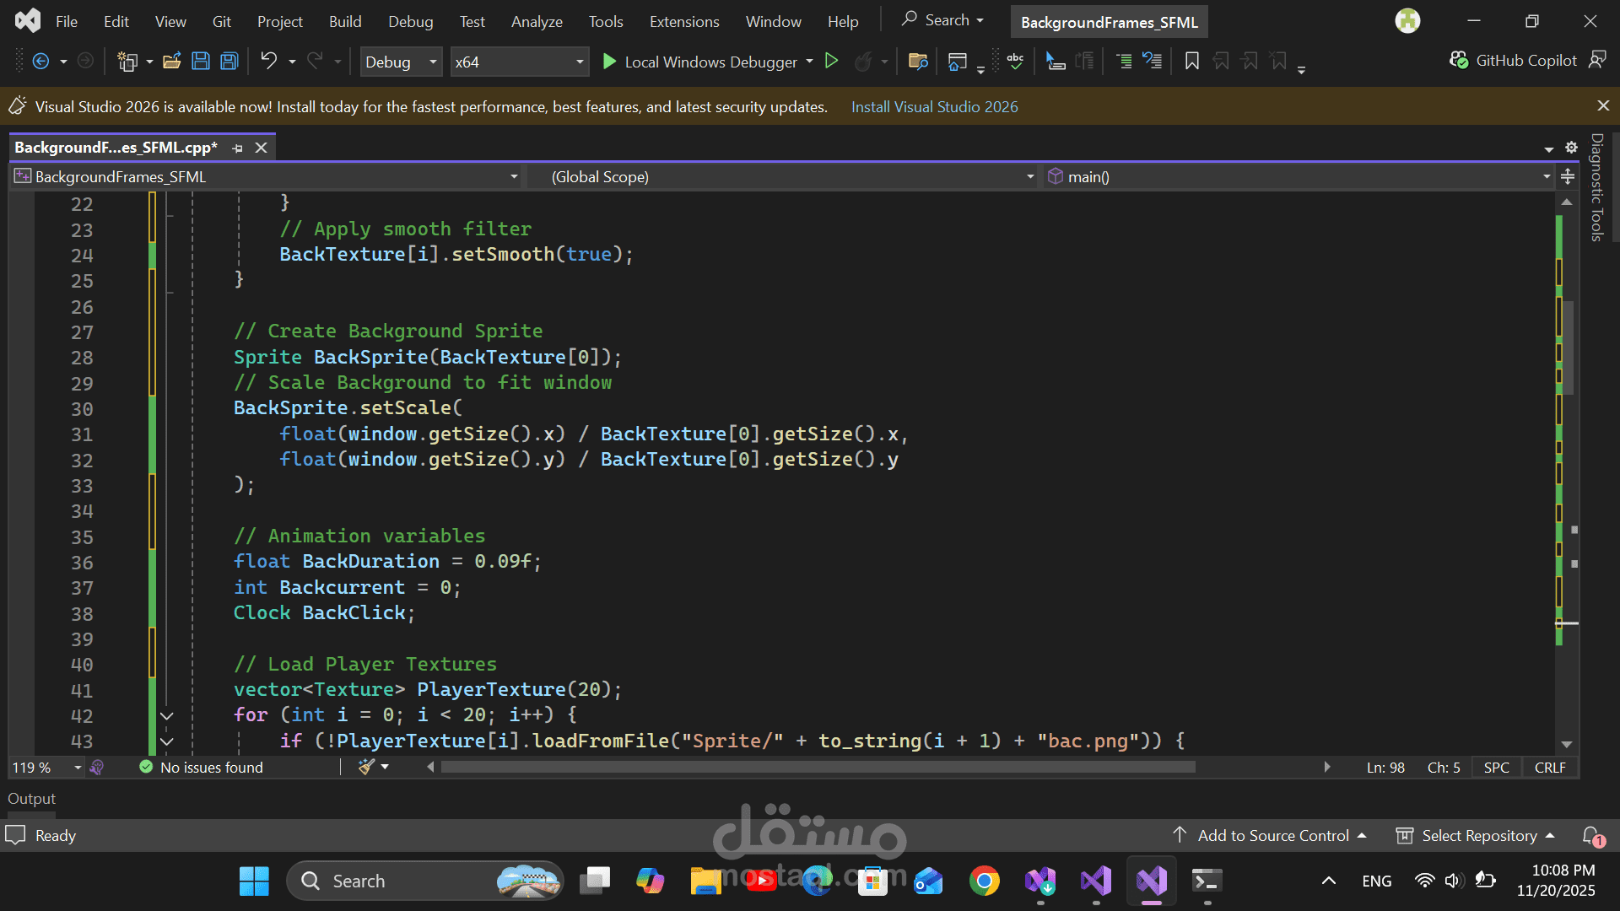Collapse the for loop at line 42

167,715
